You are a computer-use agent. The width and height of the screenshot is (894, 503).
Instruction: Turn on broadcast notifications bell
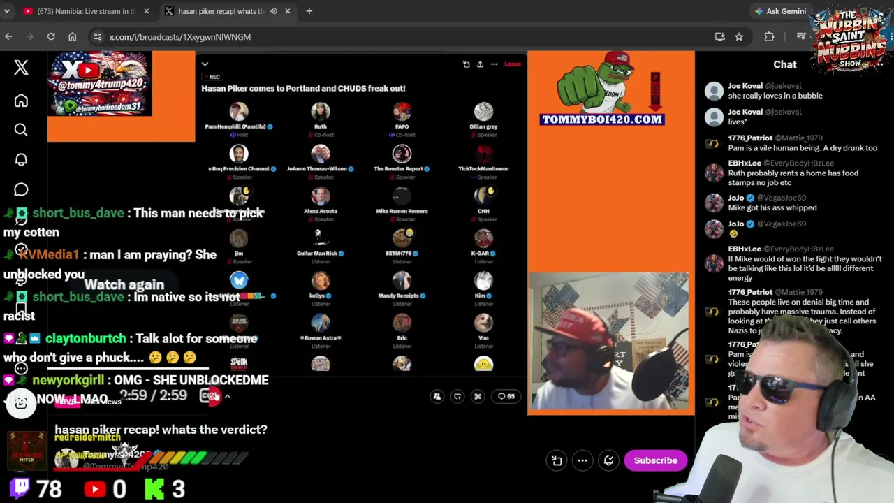click(x=609, y=460)
